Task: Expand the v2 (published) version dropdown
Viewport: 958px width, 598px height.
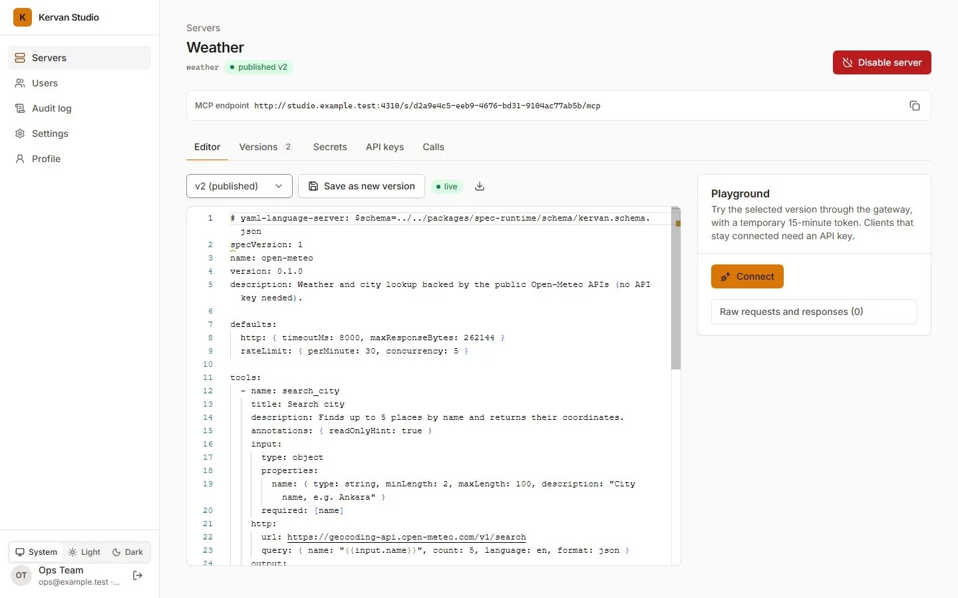Action: pyautogui.click(x=239, y=186)
